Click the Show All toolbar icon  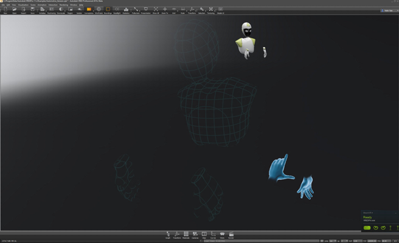(156, 10)
